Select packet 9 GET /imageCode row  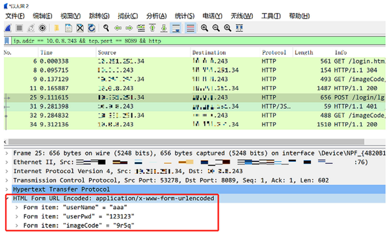pyautogui.click(x=195, y=79)
